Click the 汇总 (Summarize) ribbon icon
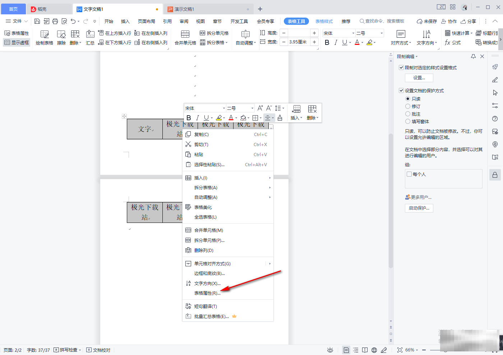Image resolution: width=503 pixels, height=355 pixels. pos(90,37)
